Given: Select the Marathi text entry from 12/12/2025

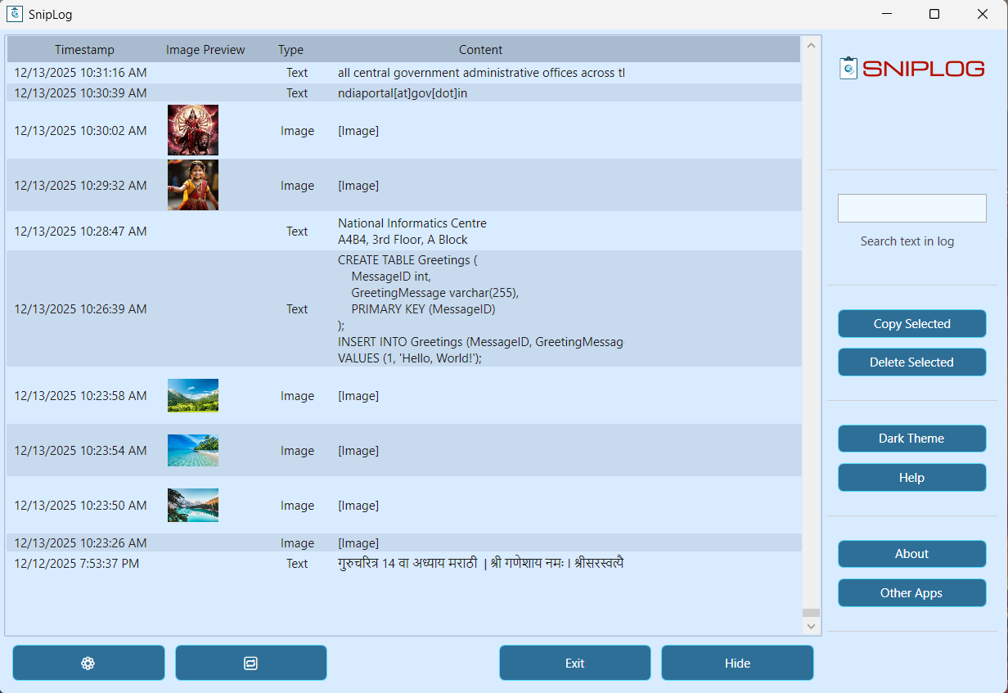Looking at the screenshot, I should pyautogui.click(x=404, y=564).
